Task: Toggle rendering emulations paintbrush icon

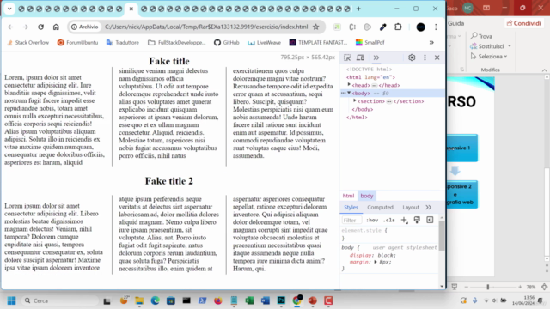Action: [417, 220]
